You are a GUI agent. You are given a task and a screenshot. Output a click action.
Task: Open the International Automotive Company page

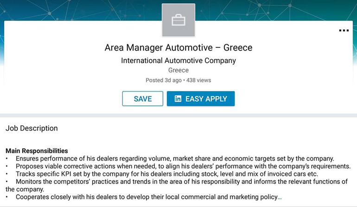(178, 60)
